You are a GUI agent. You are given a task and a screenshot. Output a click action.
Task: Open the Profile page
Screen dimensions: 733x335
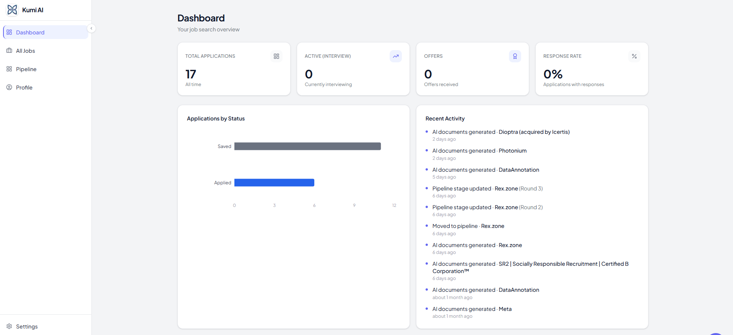coord(46,87)
